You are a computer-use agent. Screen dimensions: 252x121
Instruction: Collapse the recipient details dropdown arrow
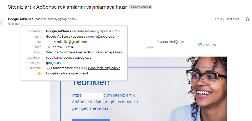point(23,24)
